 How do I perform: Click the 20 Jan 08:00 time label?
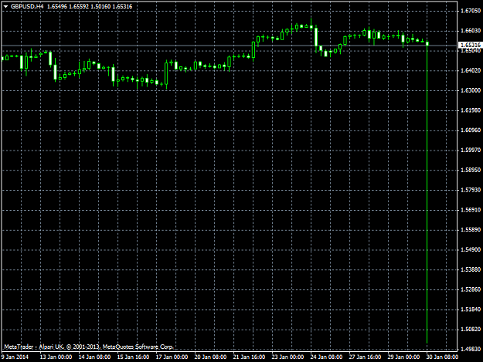pyautogui.click(x=211, y=357)
